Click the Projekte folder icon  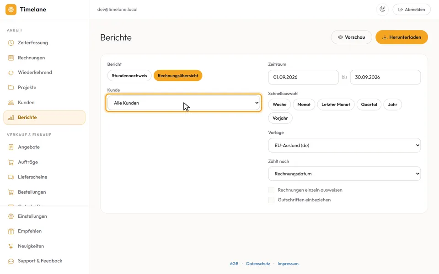point(11,88)
